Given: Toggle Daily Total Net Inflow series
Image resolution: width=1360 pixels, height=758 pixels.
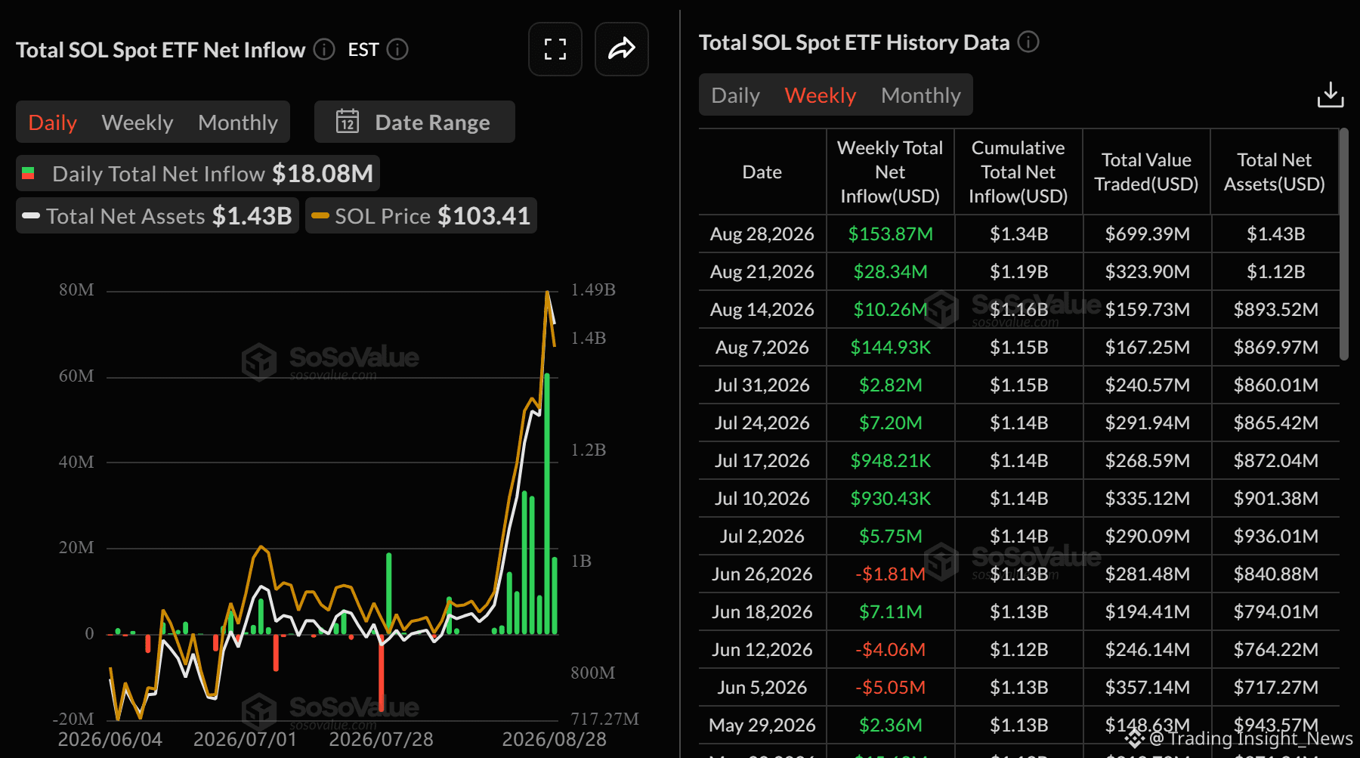Looking at the screenshot, I should [x=198, y=174].
